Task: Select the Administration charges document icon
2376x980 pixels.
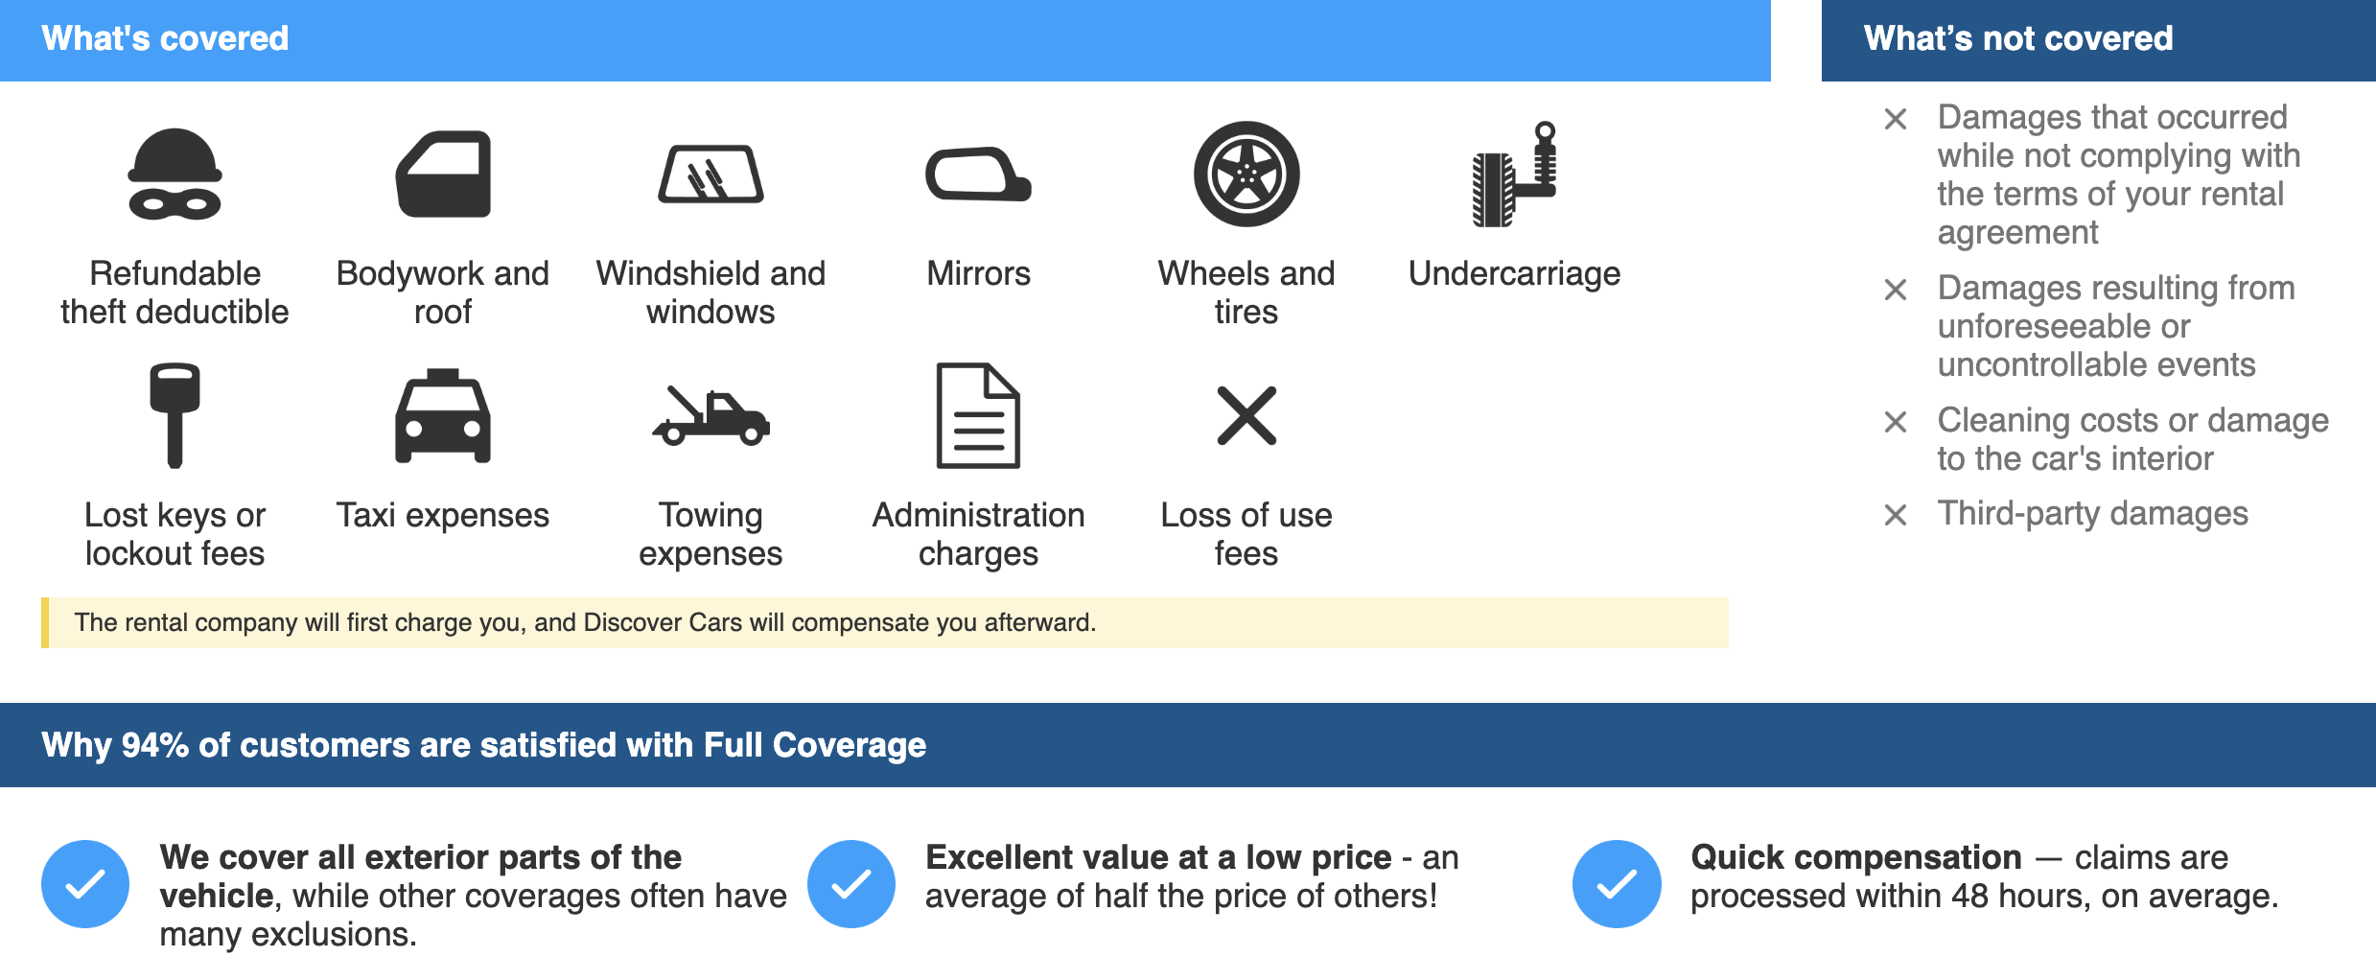Action: [x=978, y=415]
